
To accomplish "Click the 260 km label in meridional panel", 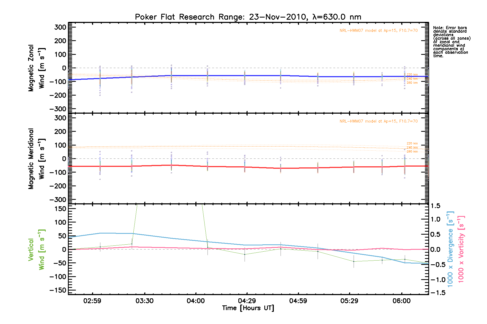I will point(412,152).
